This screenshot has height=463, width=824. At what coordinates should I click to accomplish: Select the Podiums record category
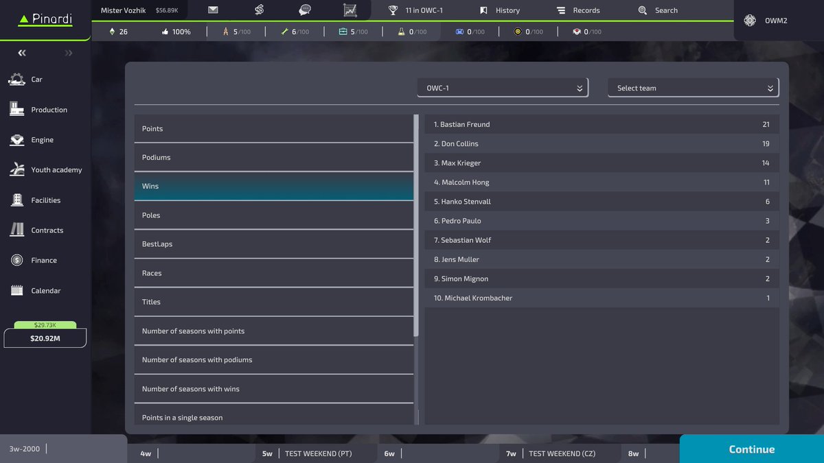click(274, 158)
